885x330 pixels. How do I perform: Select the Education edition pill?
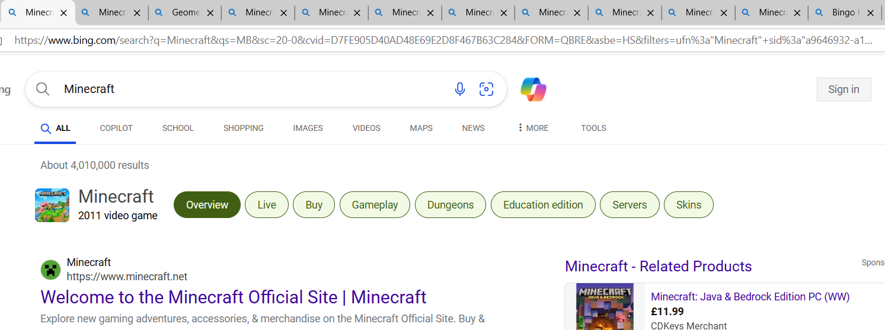tap(543, 205)
